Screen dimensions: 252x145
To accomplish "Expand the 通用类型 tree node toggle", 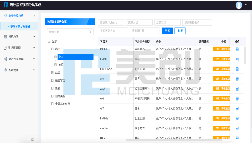I will [52, 96].
